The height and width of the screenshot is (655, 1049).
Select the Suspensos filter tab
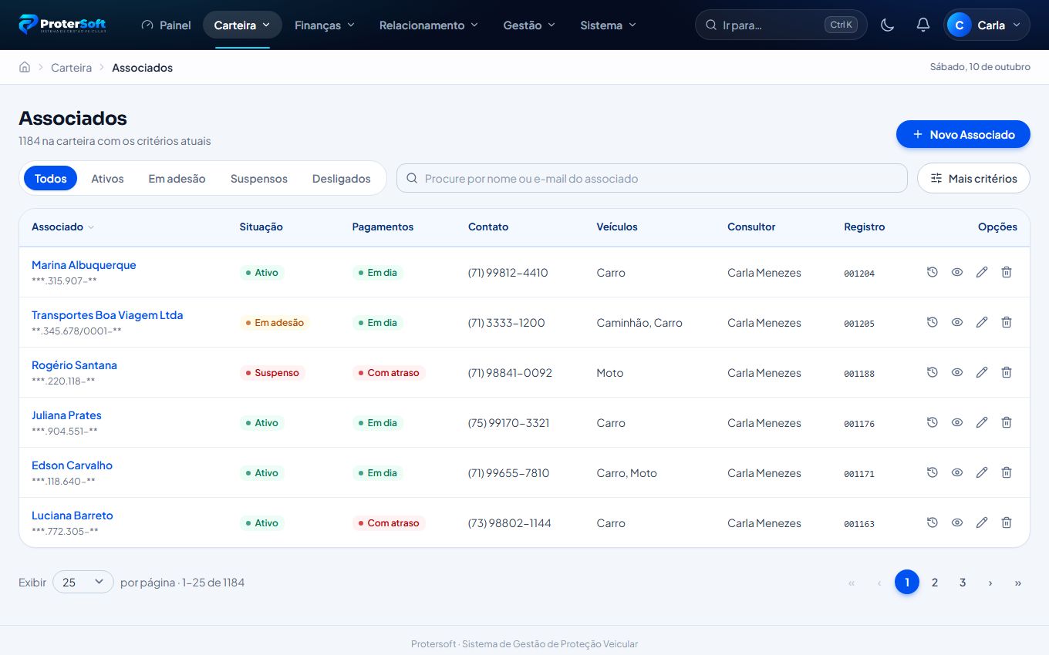[259, 178]
